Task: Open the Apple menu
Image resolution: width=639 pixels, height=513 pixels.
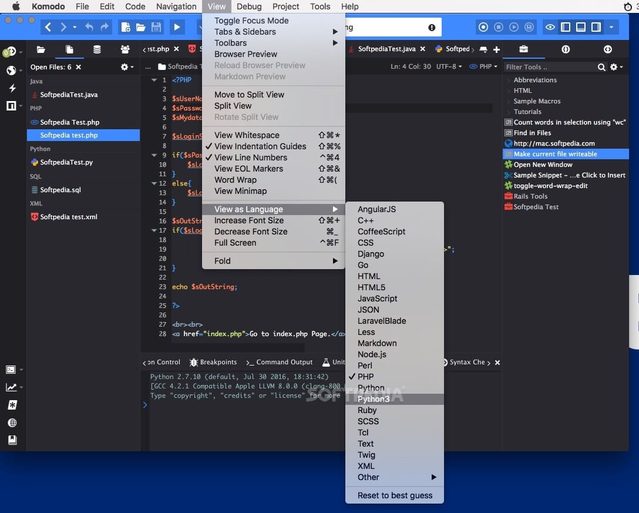Action: (15, 6)
